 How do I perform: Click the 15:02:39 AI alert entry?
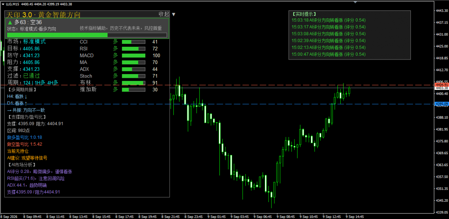328,41
